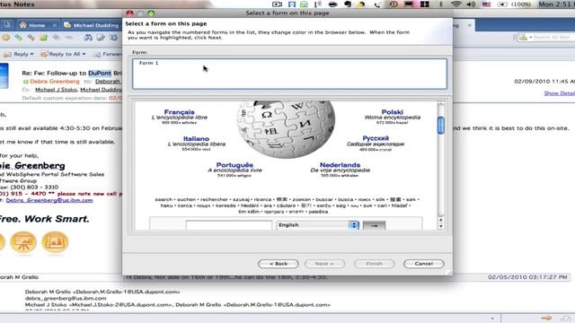Viewport: 575px width, 323px height.
Task: Click Cc recipient Michael J Stoko
Action: coord(56,90)
